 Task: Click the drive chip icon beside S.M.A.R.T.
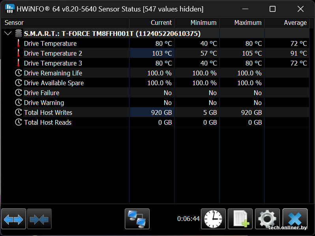[x=18, y=33]
